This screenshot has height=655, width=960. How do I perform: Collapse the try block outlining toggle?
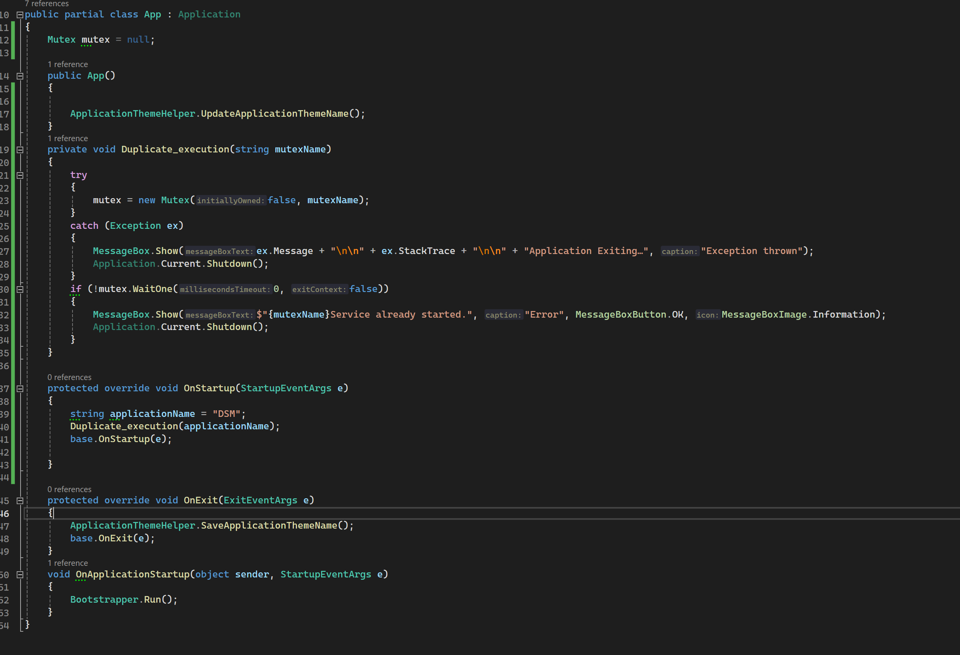click(19, 175)
